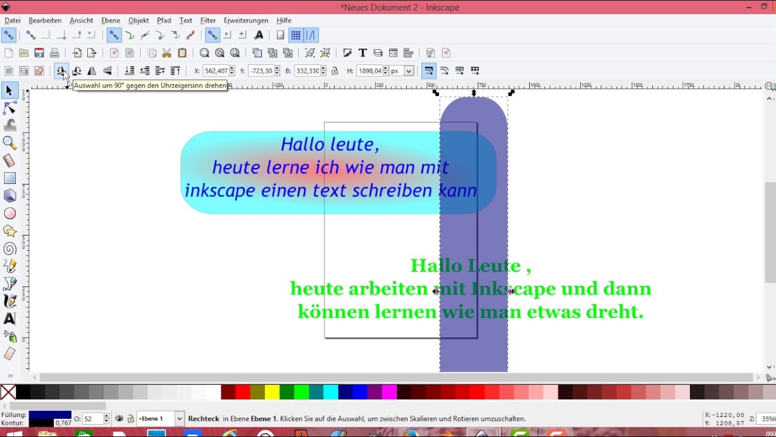The image size is (776, 437).
Task: Rotate selection 90° clockwise
Action: [x=76, y=71]
